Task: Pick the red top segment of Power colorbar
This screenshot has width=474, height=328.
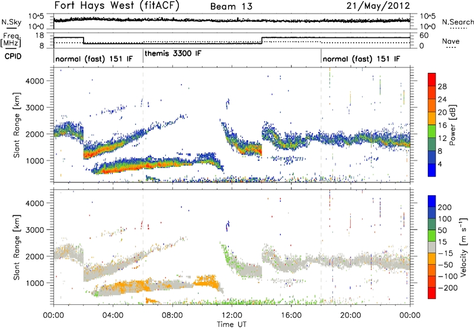Action: 432,79
